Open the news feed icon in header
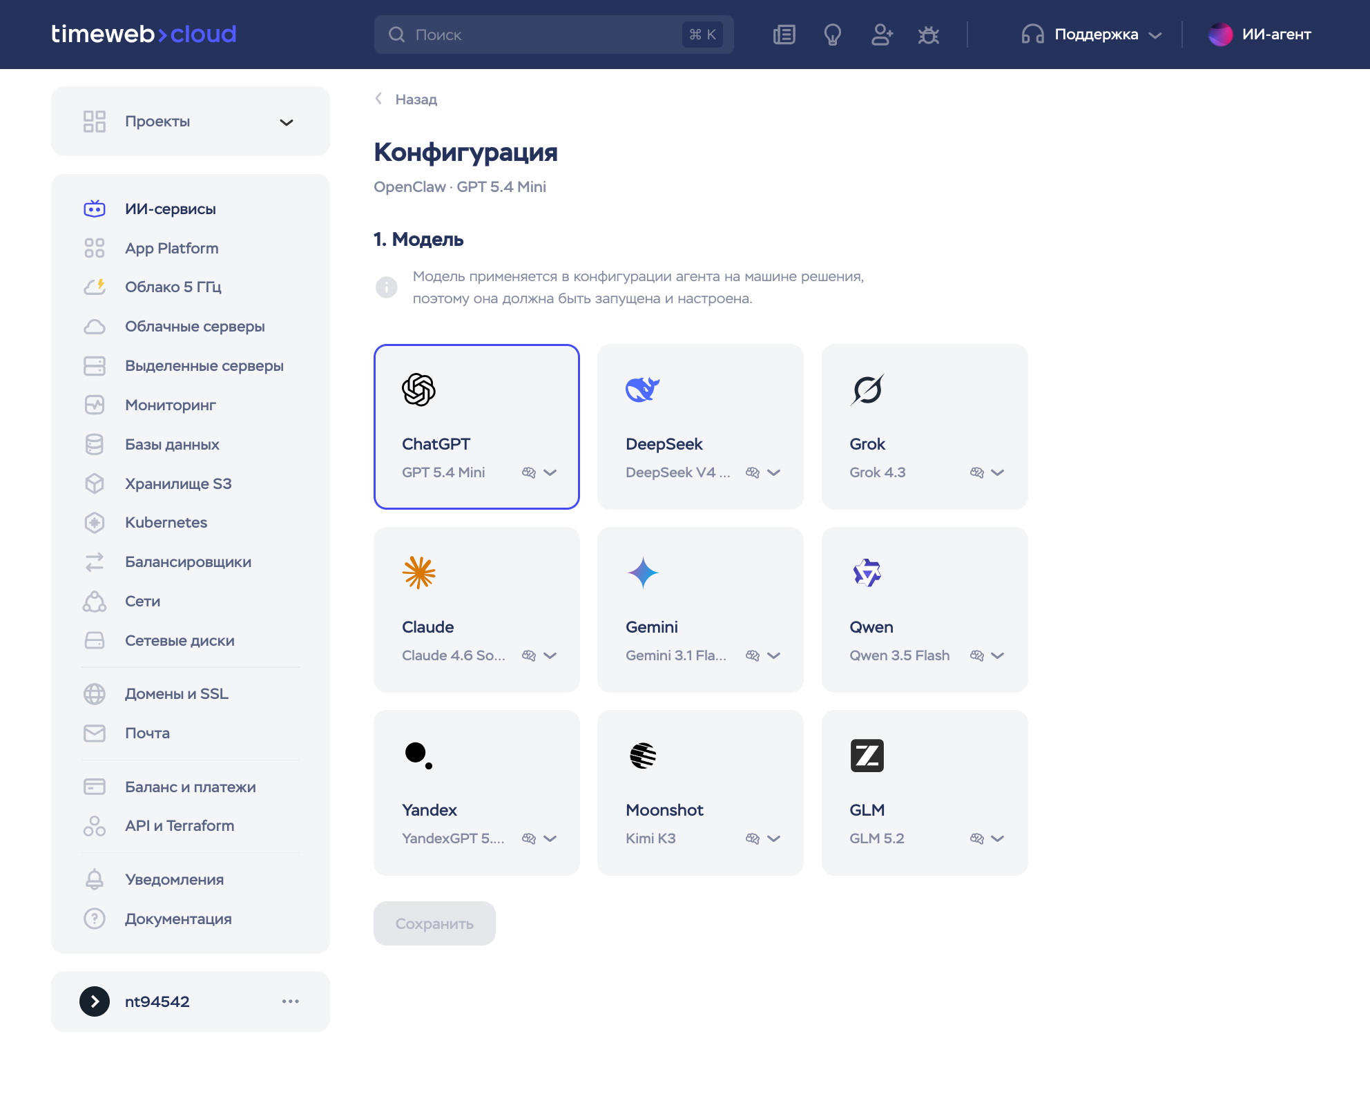1370x1094 pixels. pos(784,35)
